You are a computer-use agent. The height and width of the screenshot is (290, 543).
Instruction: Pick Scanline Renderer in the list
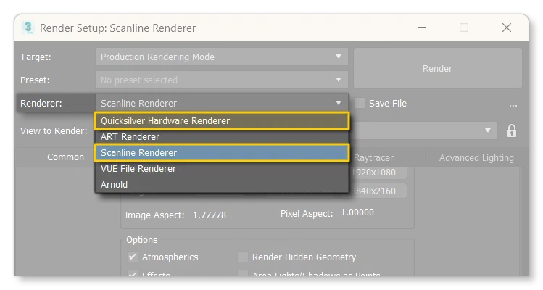222,152
